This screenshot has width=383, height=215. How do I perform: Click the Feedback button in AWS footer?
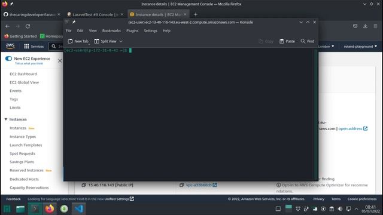(x=13, y=199)
